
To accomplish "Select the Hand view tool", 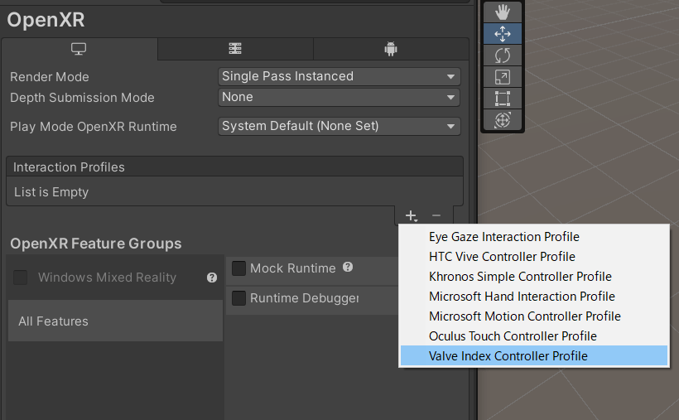I will [x=503, y=12].
